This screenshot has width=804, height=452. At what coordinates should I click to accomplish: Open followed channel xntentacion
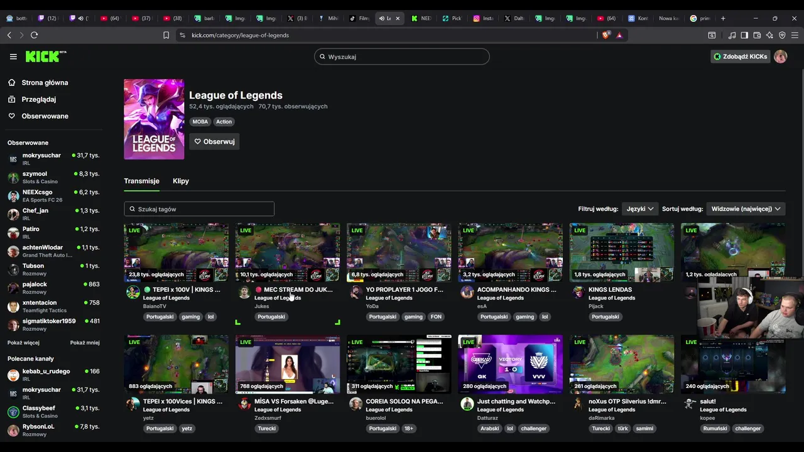click(53, 306)
